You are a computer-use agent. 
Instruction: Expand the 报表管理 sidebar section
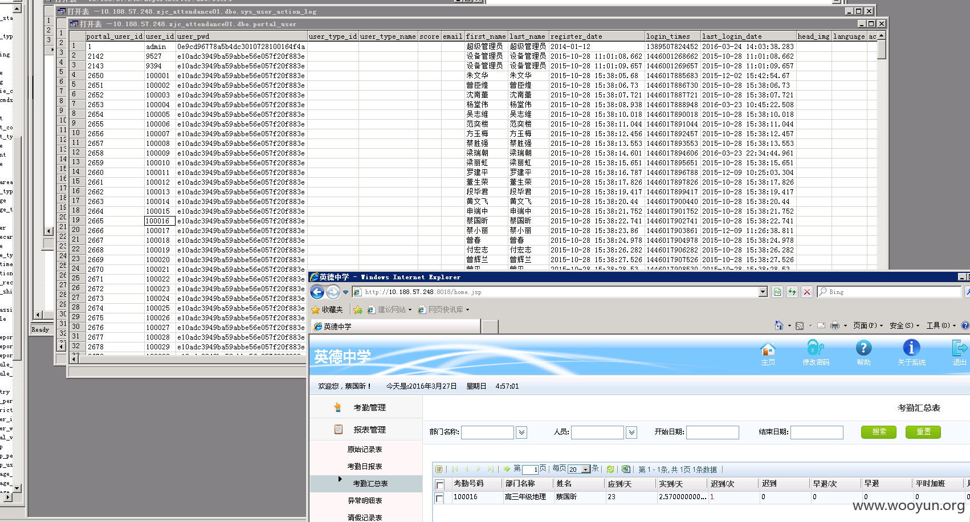(366, 430)
